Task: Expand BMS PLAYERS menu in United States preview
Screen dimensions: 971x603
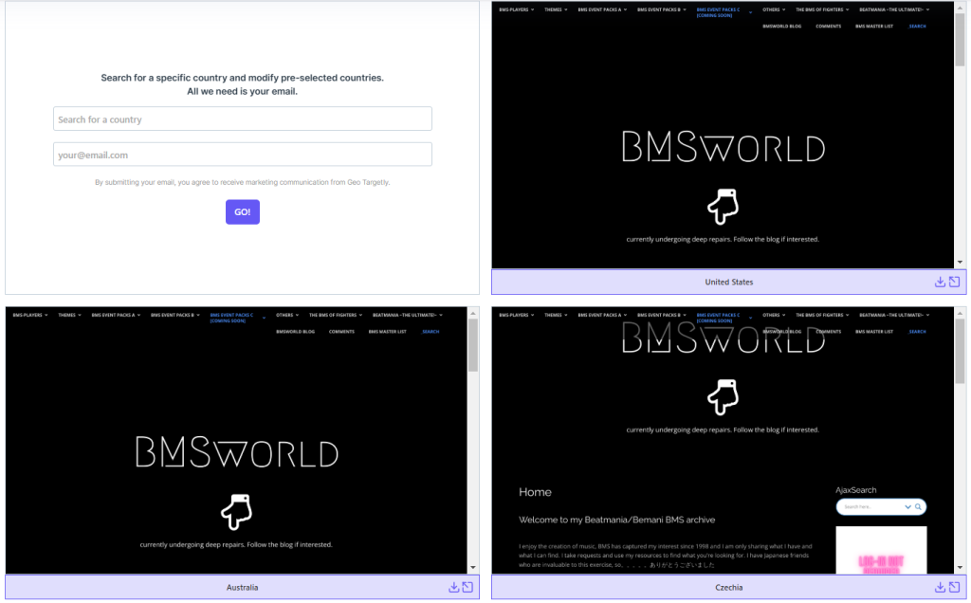Action: pyautogui.click(x=516, y=9)
